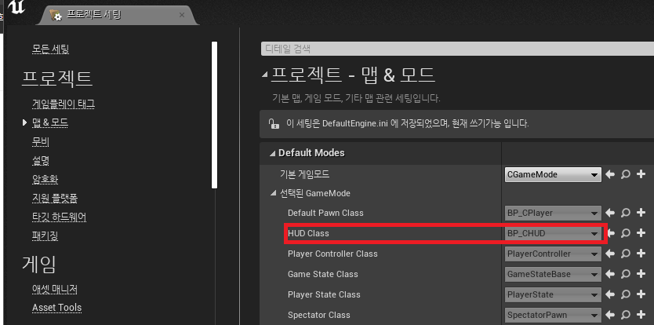Select the HUD Class label
Viewport: 654px width, 325px height.
click(308, 233)
